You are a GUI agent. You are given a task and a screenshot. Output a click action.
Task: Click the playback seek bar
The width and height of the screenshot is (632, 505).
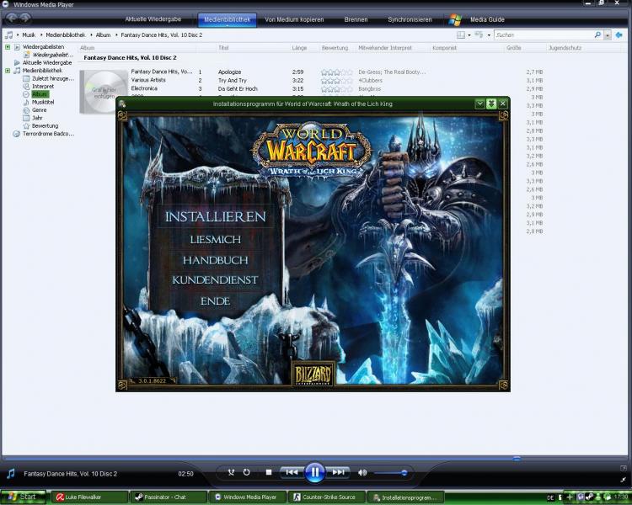[x=316, y=458]
